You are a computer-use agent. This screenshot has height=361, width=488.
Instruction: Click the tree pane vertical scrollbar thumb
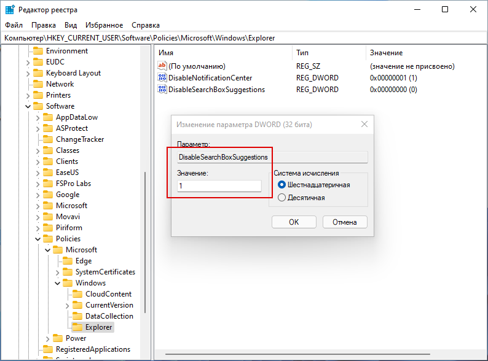click(x=145, y=242)
